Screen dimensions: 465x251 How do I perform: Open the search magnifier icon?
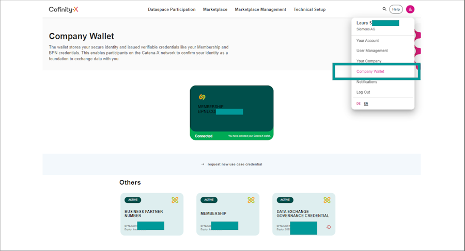[384, 9]
